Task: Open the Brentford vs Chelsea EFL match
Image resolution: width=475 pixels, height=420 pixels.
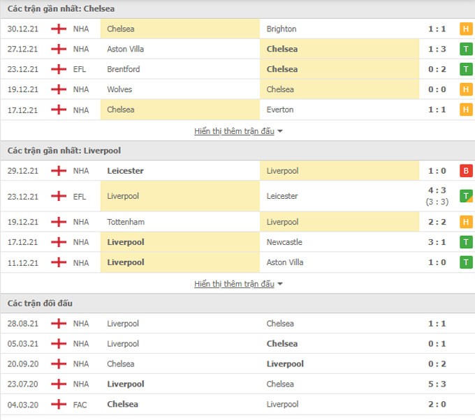Action: point(237,69)
